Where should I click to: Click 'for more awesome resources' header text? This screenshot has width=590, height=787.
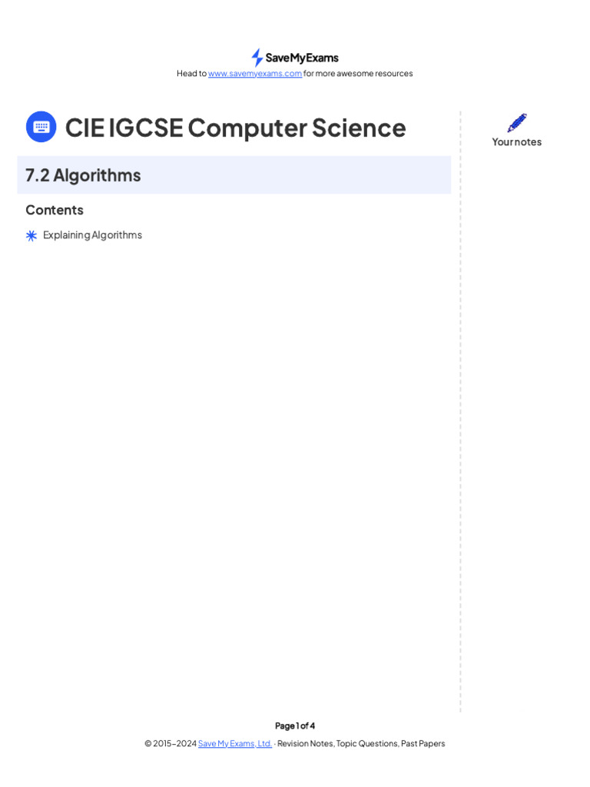[x=358, y=74]
